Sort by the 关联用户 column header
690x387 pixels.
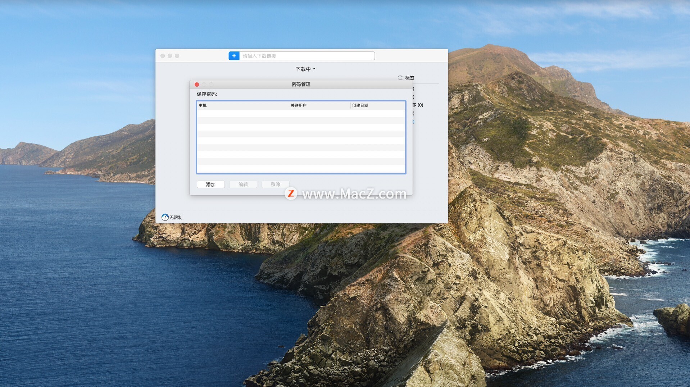(319, 105)
